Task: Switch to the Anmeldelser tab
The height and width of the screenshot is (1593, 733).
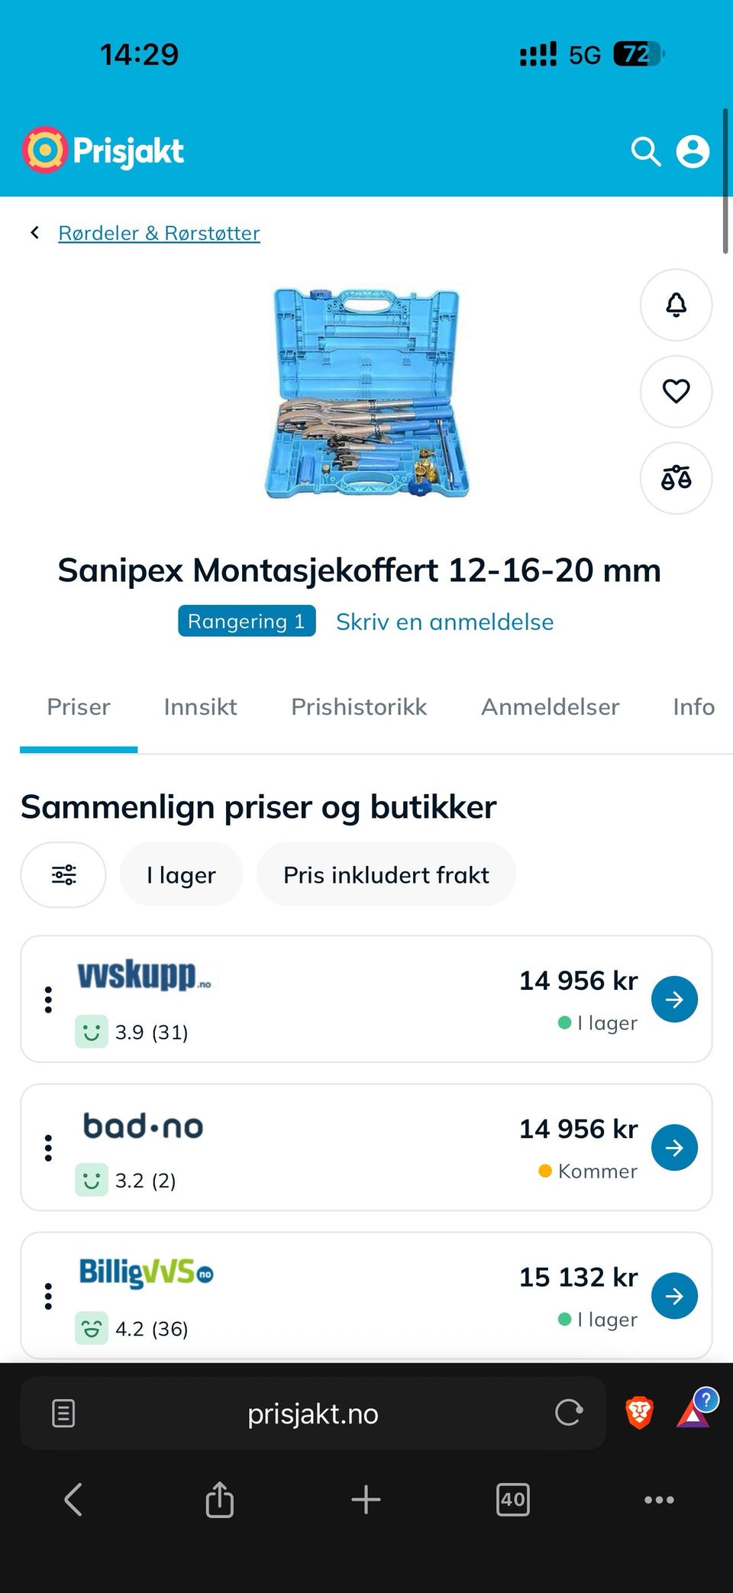Action: click(x=550, y=707)
